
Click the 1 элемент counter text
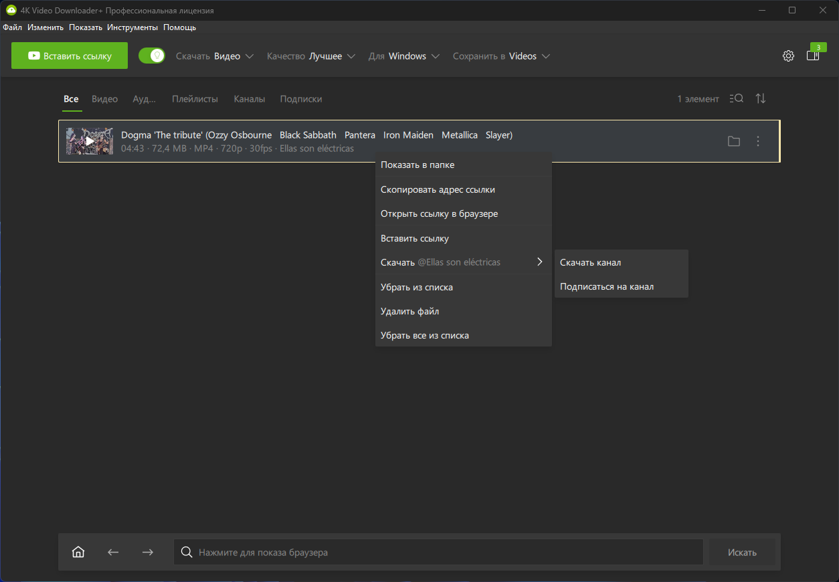coord(698,99)
